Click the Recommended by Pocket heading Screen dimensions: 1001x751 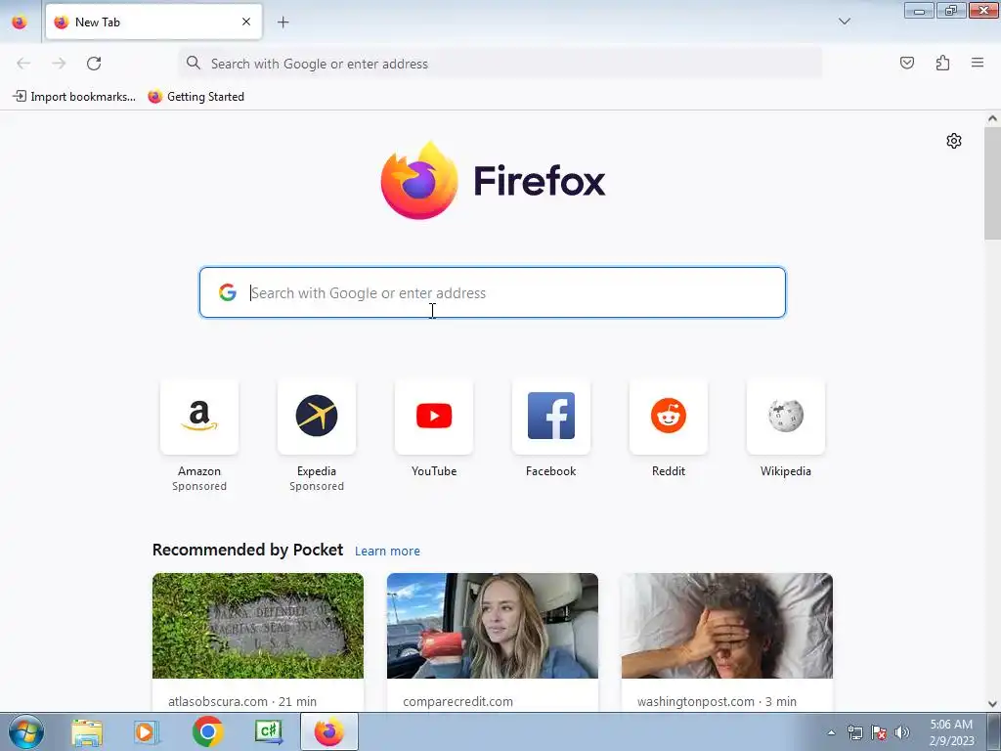247,550
